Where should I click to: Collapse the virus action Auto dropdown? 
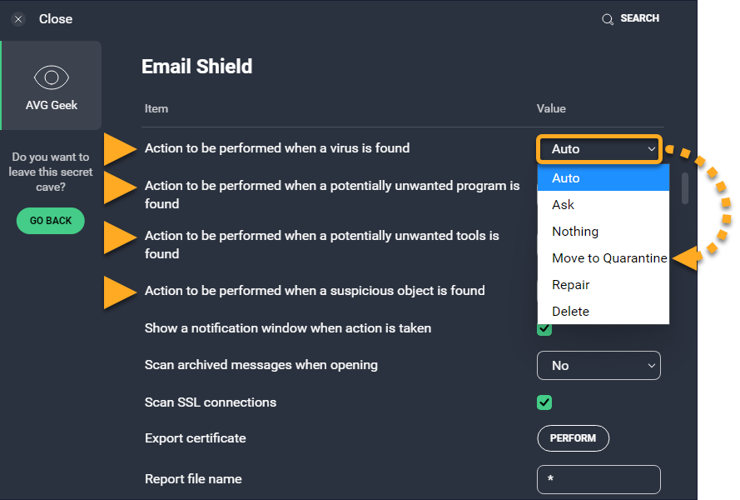click(x=598, y=149)
